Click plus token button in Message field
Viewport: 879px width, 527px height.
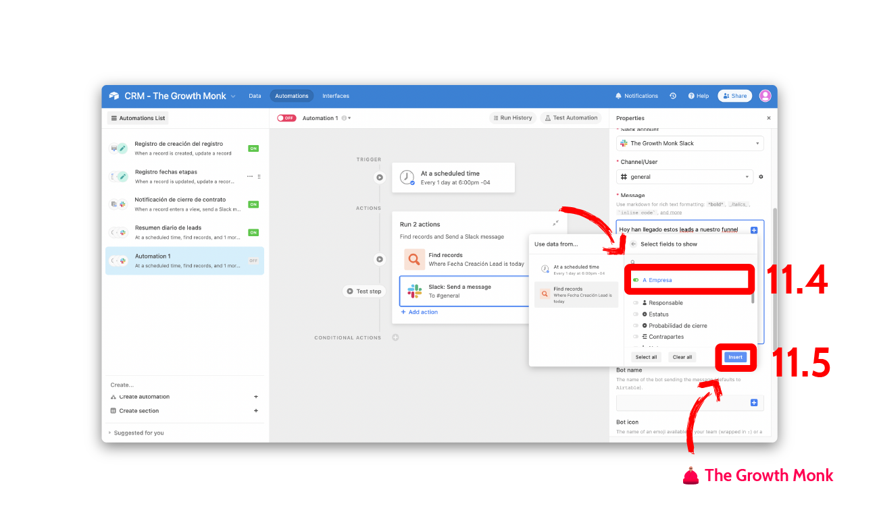click(754, 230)
